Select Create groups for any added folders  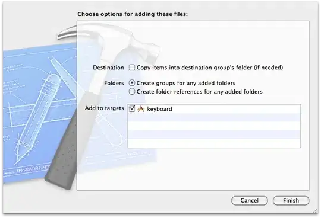(x=132, y=83)
